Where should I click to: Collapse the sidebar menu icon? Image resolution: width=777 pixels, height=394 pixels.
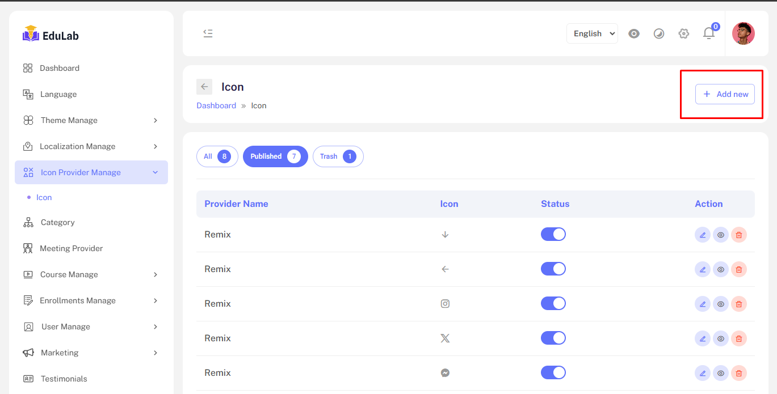(208, 33)
